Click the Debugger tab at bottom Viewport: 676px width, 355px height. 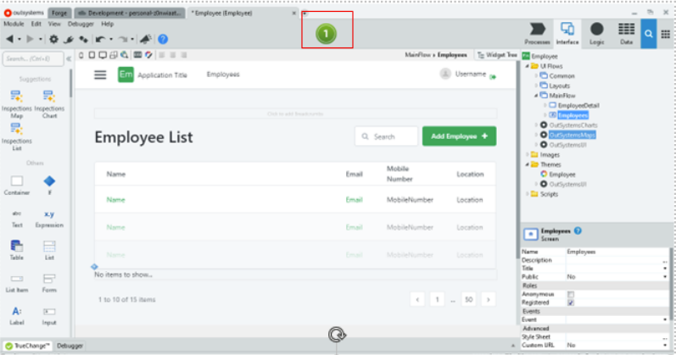(x=70, y=346)
